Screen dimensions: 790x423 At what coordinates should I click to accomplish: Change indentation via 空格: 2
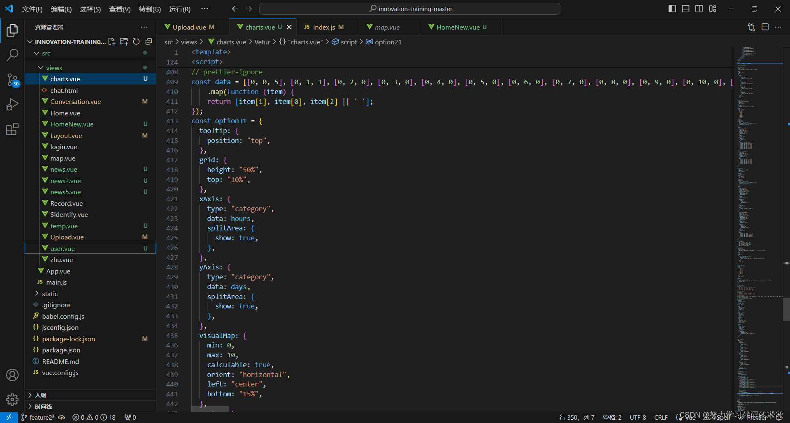612,417
